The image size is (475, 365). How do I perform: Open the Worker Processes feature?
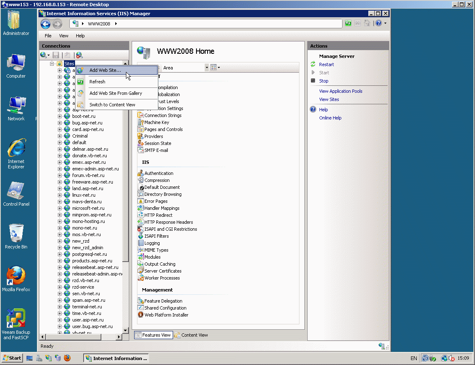click(x=159, y=278)
